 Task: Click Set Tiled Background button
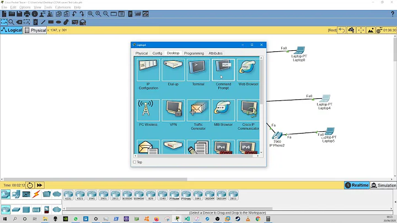371,30
